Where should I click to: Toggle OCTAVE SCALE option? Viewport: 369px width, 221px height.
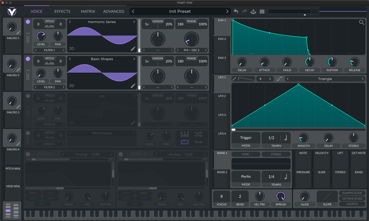(x=352, y=198)
